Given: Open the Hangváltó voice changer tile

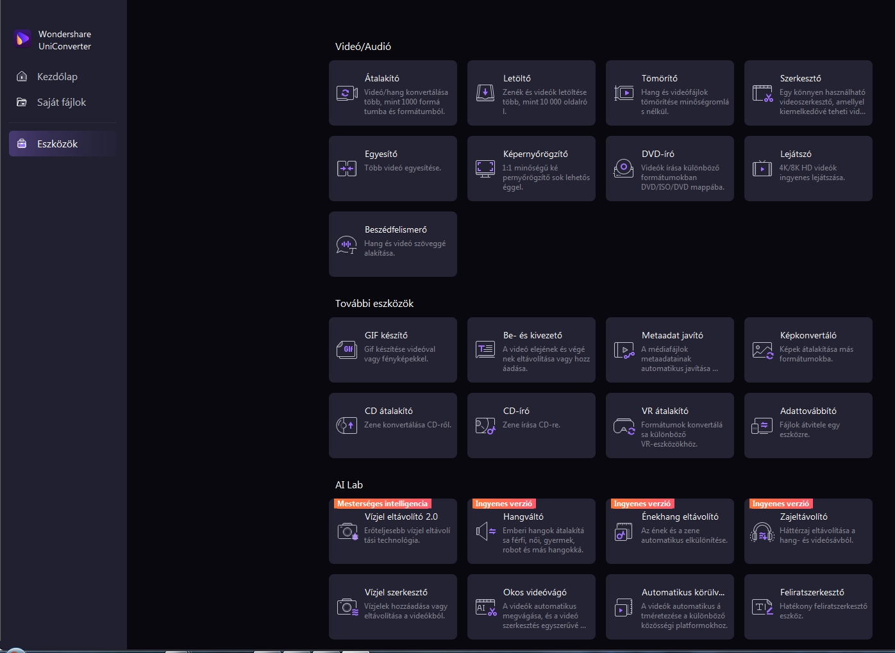Looking at the screenshot, I should pyautogui.click(x=531, y=532).
